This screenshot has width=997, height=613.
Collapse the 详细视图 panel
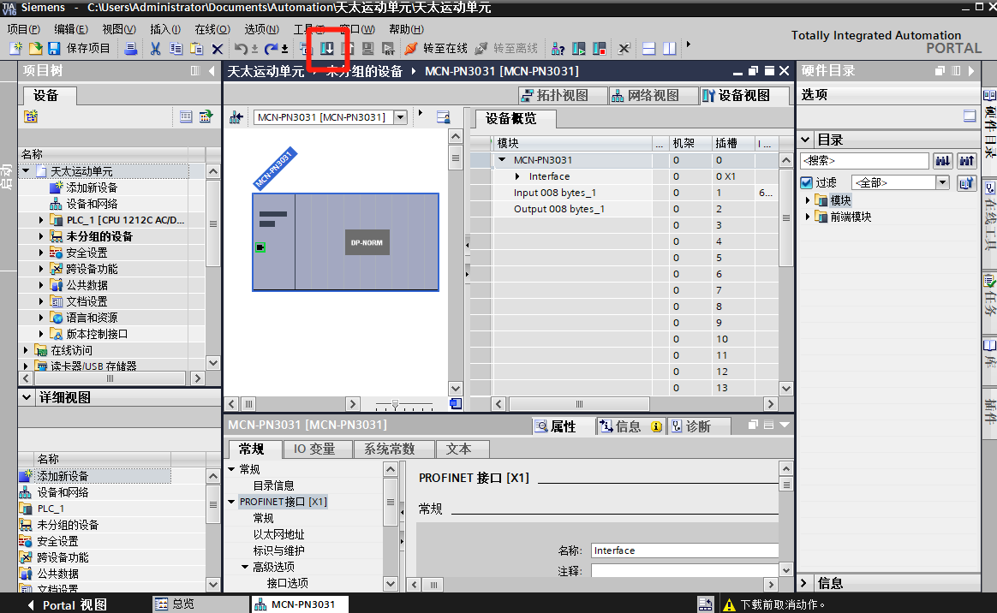point(27,397)
